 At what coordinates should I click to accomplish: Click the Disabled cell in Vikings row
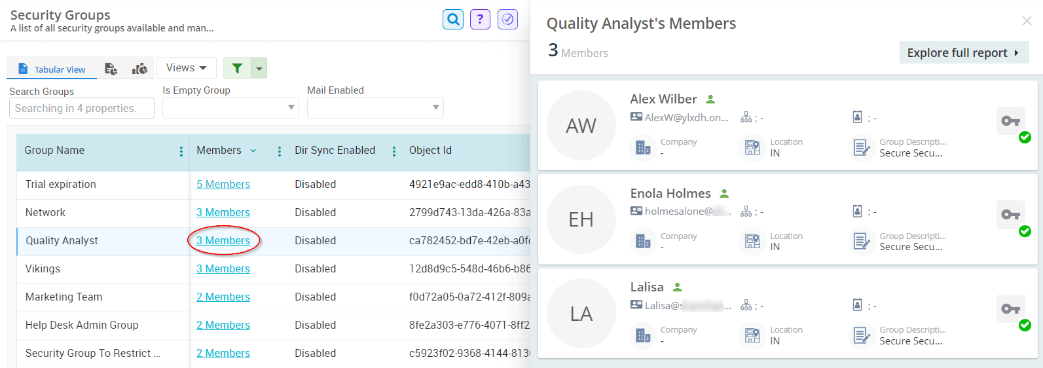[x=315, y=268]
